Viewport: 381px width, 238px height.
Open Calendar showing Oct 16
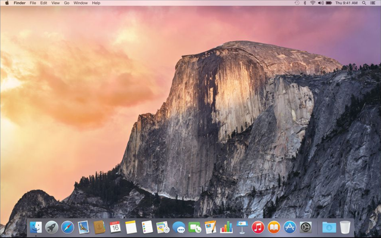115,227
